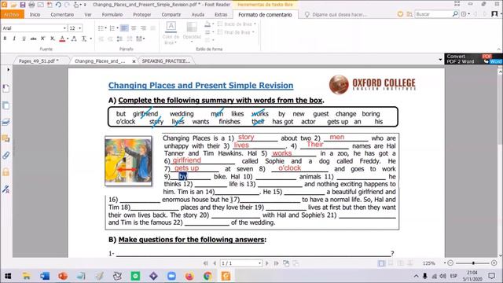Close the Changing_Places document tab
This screenshot has width=503, height=283.
[x=134, y=61]
